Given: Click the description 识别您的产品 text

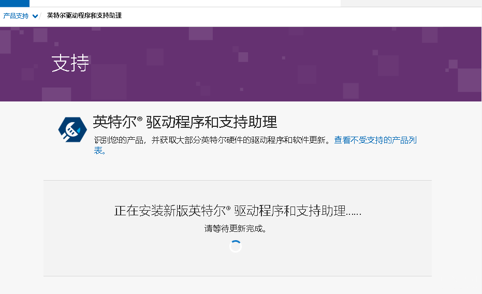Looking at the screenshot, I should [212, 140].
